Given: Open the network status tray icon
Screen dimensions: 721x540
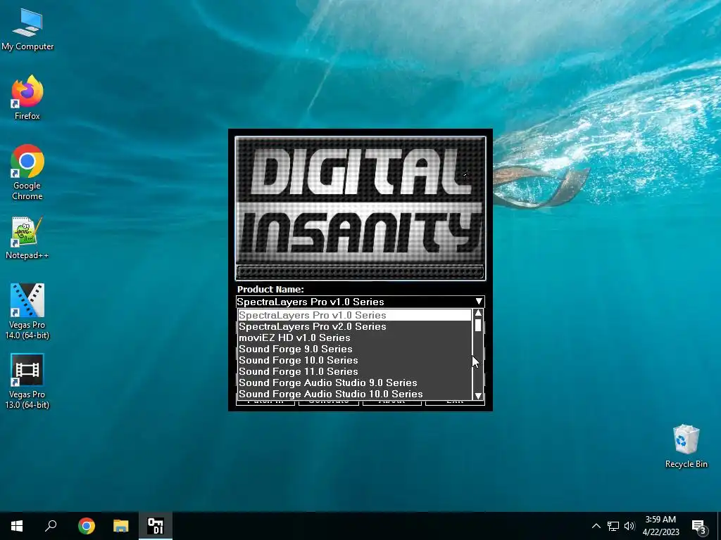Looking at the screenshot, I should pos(613,526).
